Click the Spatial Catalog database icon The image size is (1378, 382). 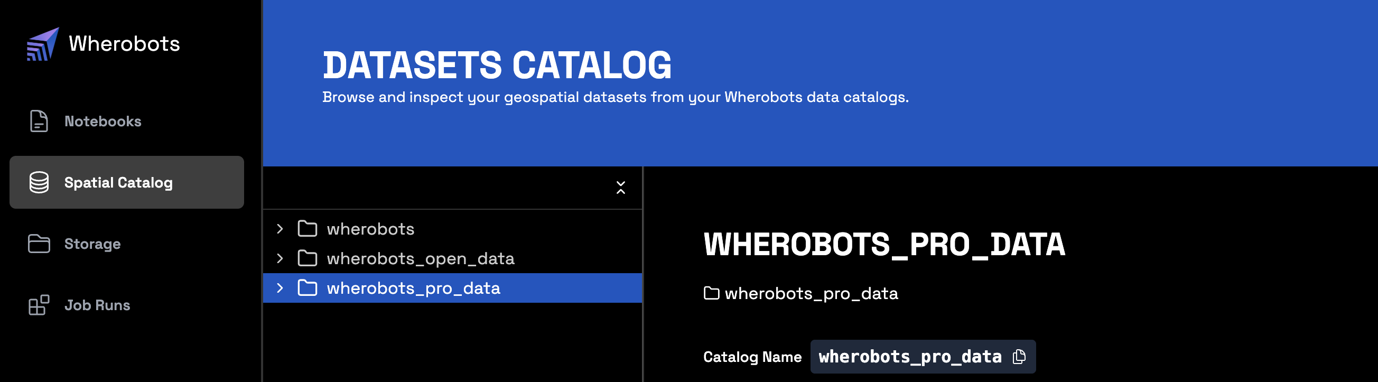pos(39,182)
